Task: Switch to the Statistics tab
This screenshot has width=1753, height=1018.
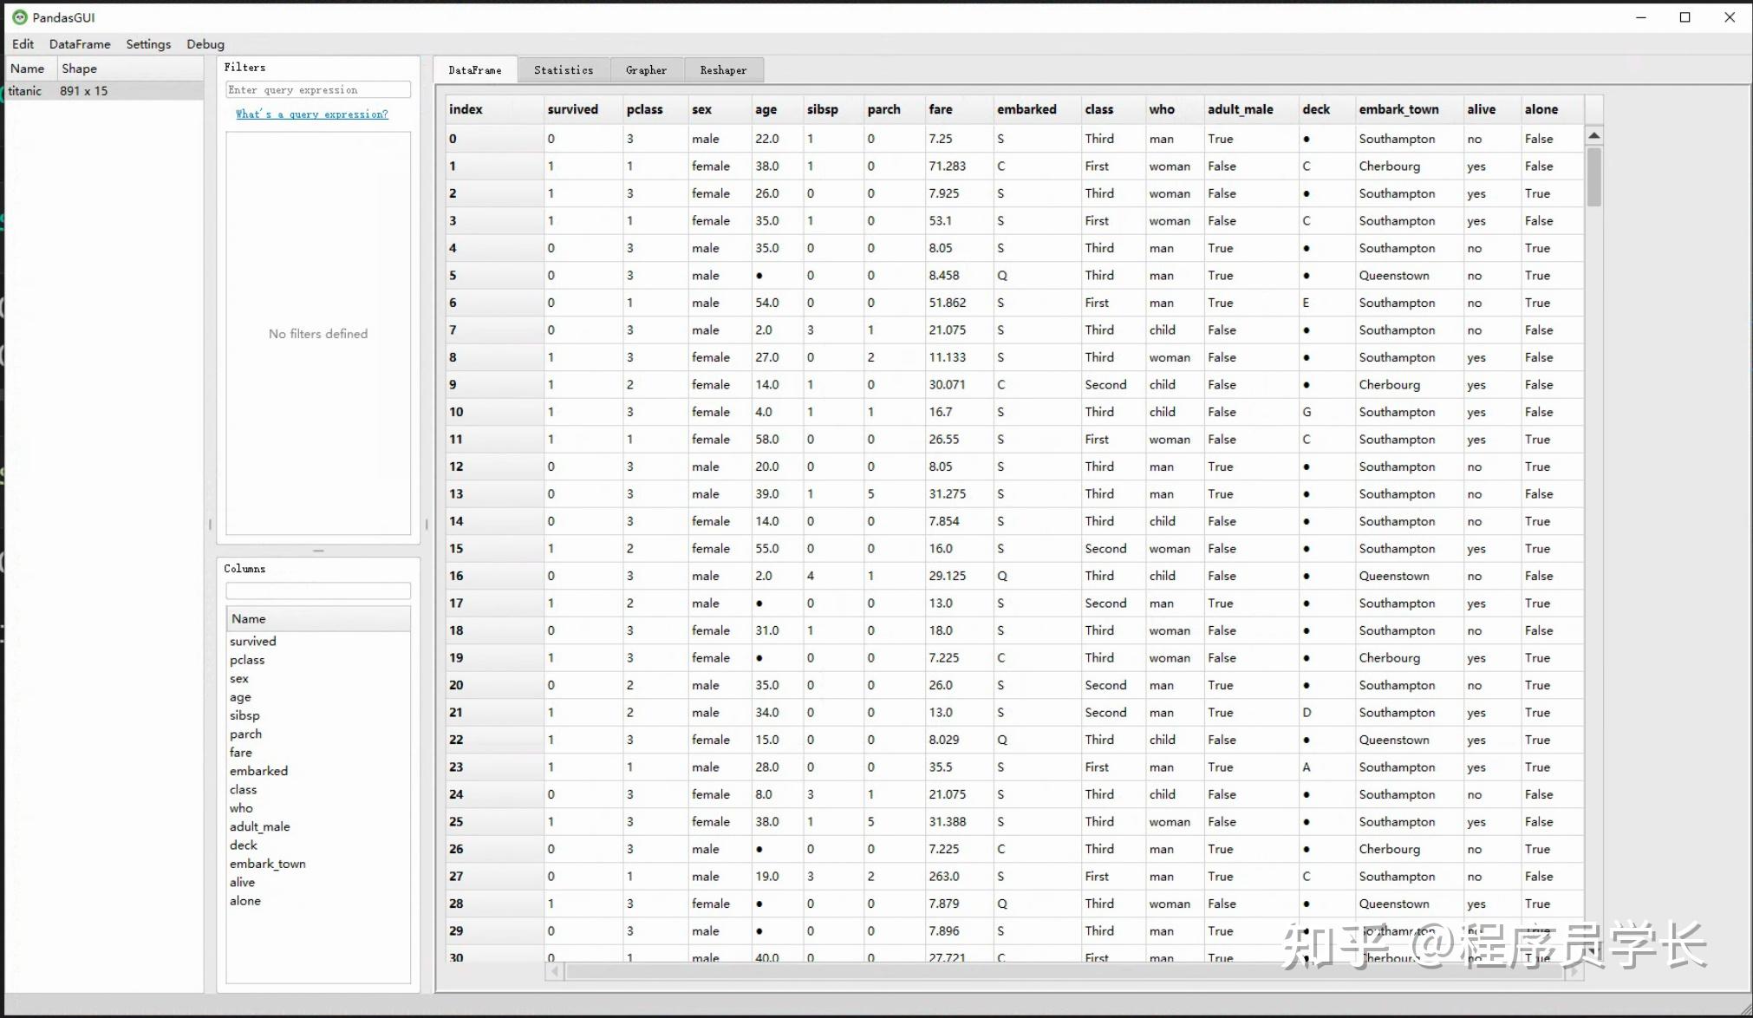Action: pos(564,70)
